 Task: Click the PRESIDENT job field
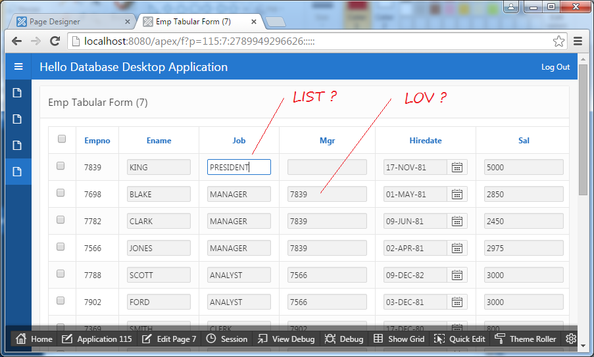(x=239, y=168)
